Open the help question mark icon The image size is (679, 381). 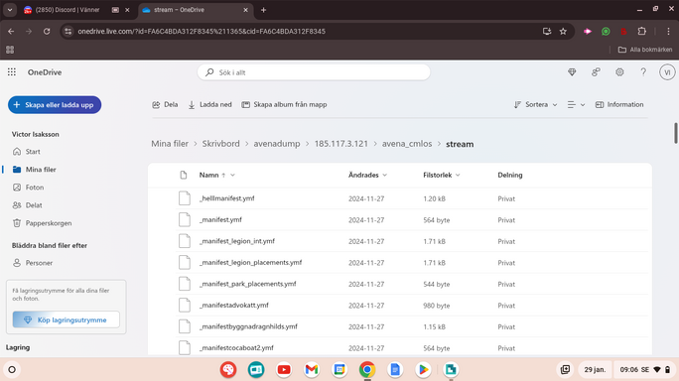coord(643,72)
